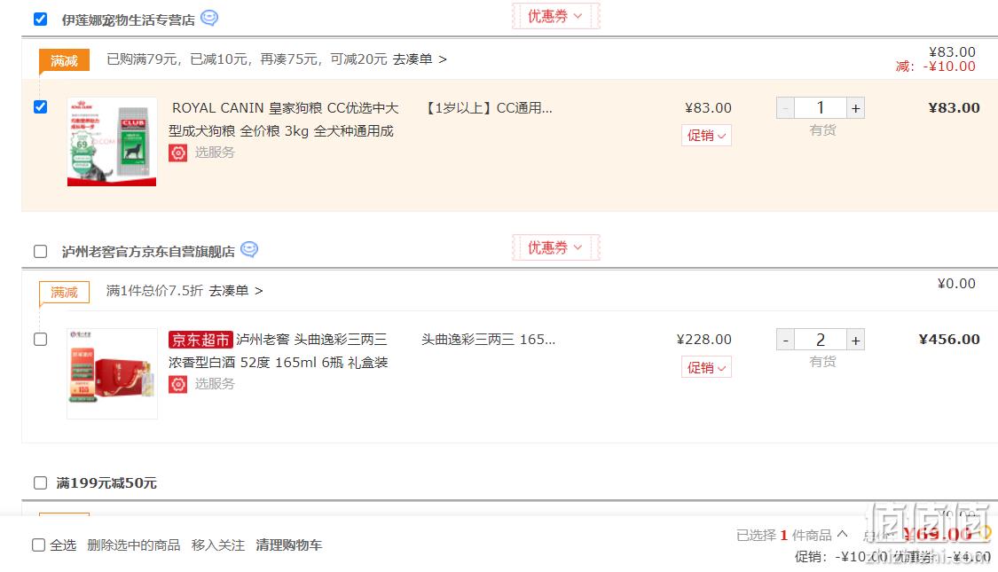Expand selected items arrow near 已选择 1 件商品
This screenshot has width=998, height=572.
tap(842, 535)
